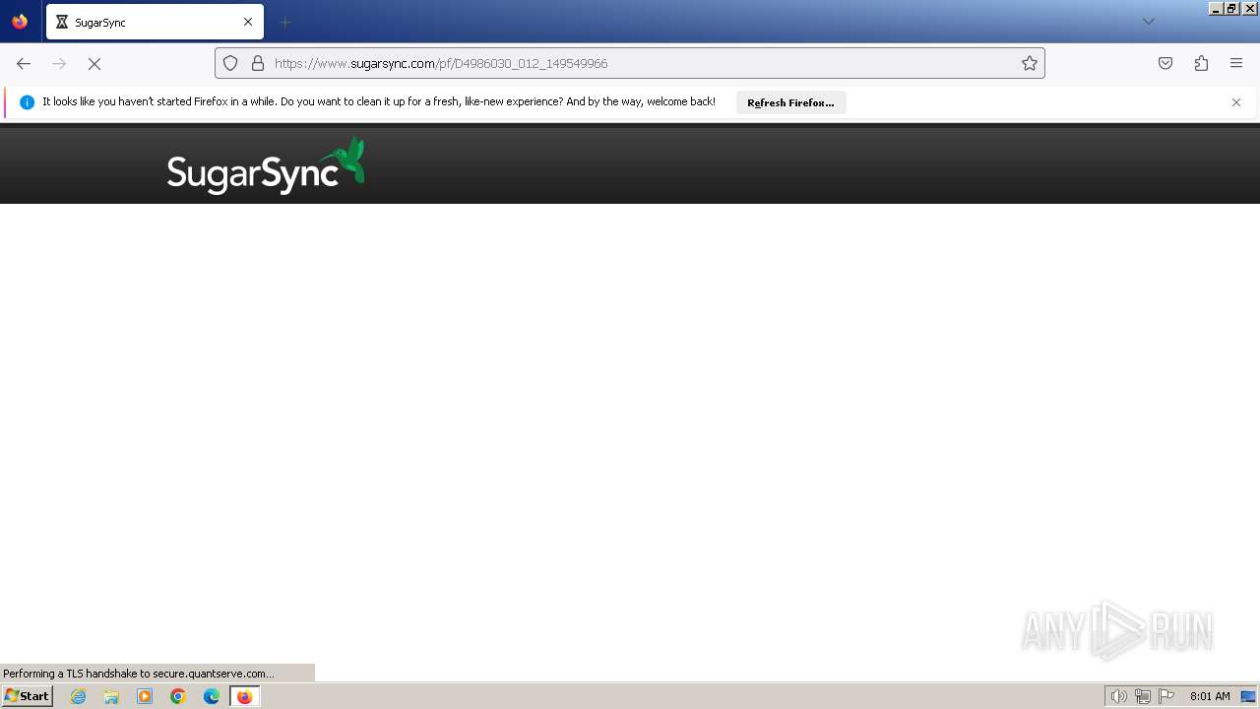Dismiss the Firefox refresh notification bar
Viewport: 1260px width, 709px height.
click(1236, 102)
